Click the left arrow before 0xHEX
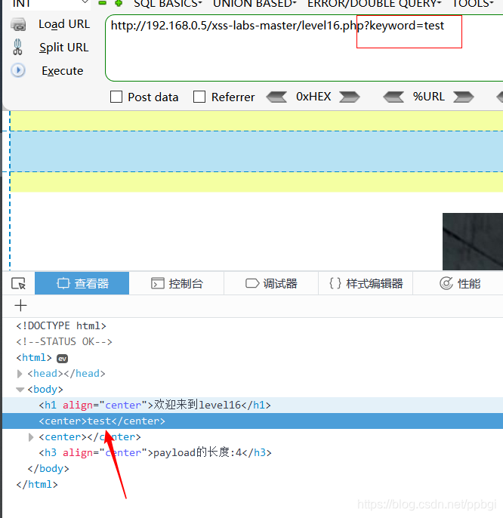 (x=276, y=97)
